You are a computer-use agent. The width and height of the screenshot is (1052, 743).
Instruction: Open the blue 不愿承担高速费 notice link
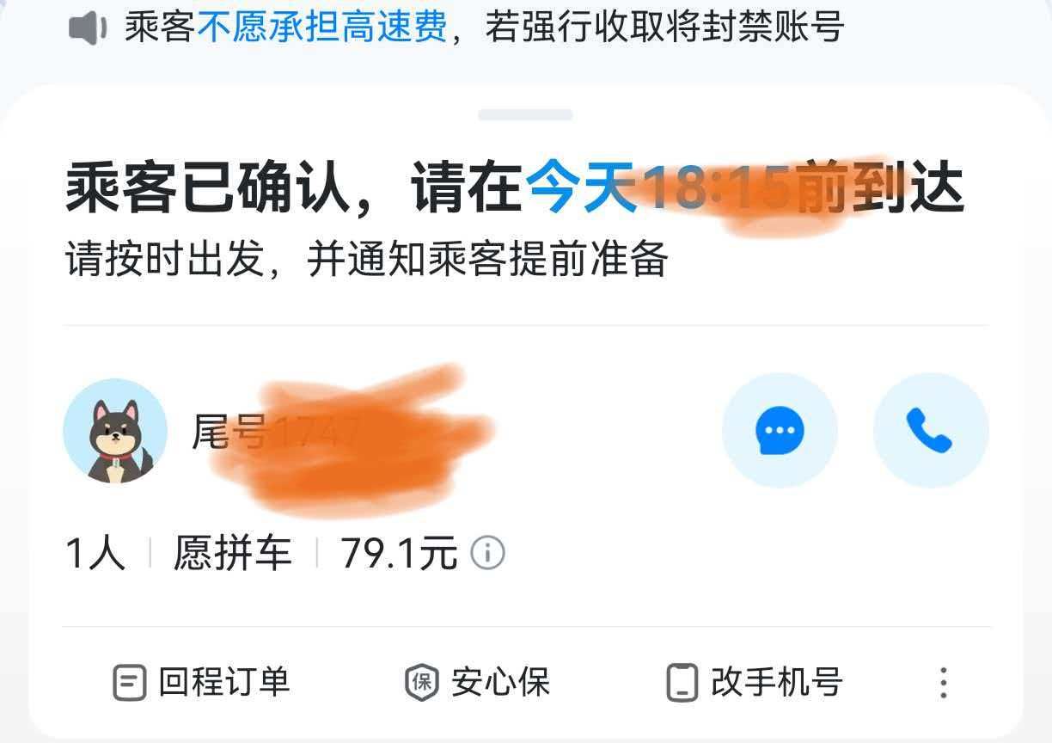point(322,28)
